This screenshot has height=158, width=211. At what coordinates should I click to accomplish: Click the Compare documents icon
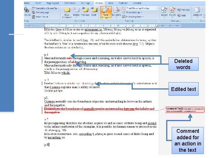[197, 10]
